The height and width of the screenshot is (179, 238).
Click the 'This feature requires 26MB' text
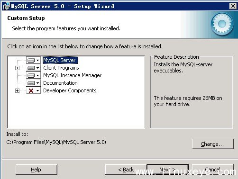tap(188, 101)
